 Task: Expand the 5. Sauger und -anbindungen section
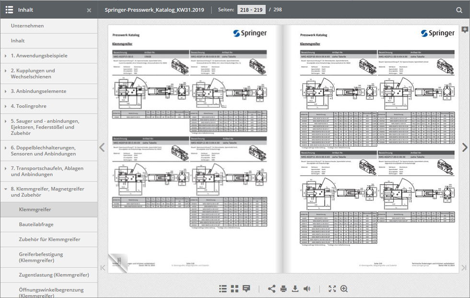point(6,121)
